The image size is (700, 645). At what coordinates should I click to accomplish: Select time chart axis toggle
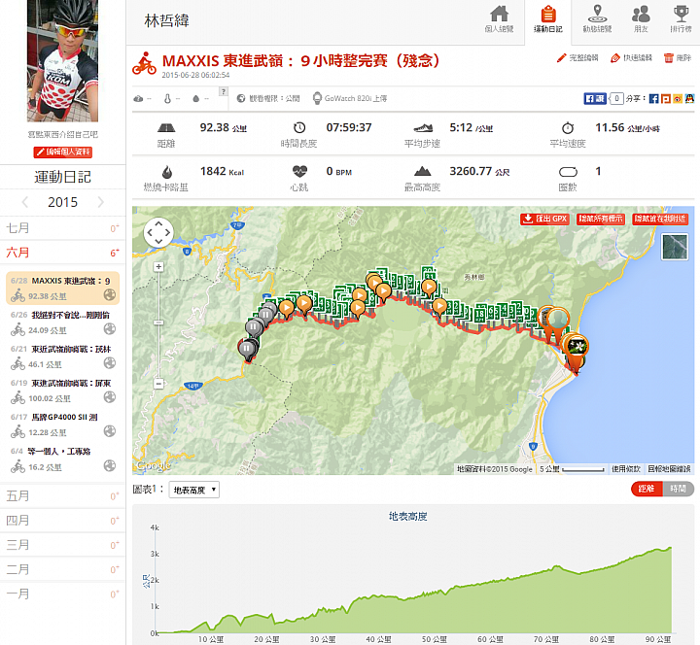coord(679,489)
